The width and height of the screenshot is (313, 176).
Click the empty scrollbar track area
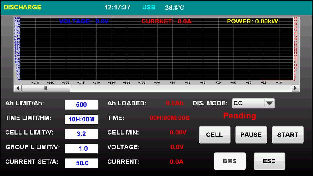coord(180,88)
